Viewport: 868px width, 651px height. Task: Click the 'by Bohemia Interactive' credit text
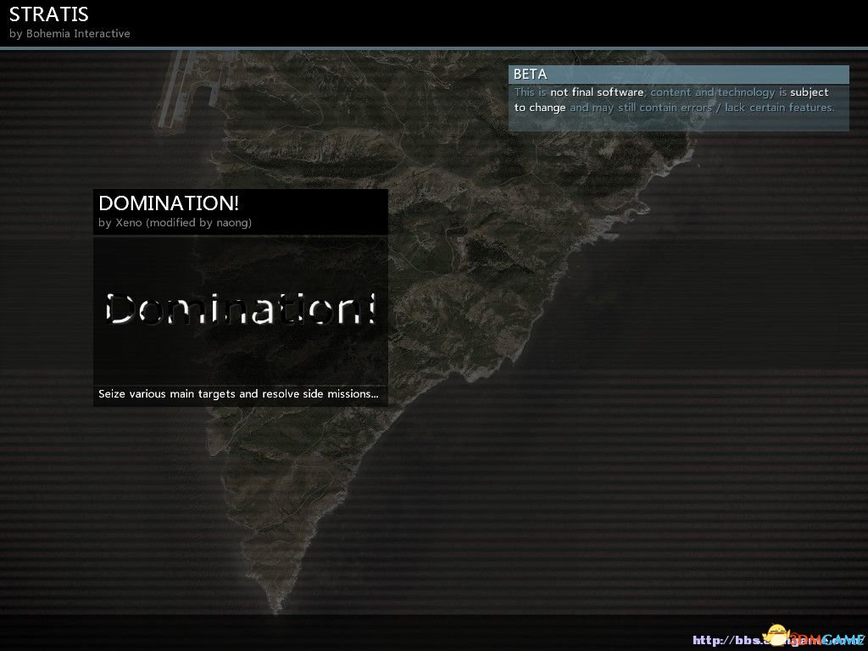70,34
